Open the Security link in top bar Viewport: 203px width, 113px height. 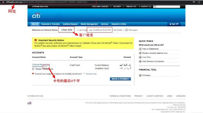[117, 7]
